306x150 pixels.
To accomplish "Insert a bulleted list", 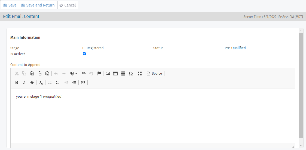I will [57, 82].
